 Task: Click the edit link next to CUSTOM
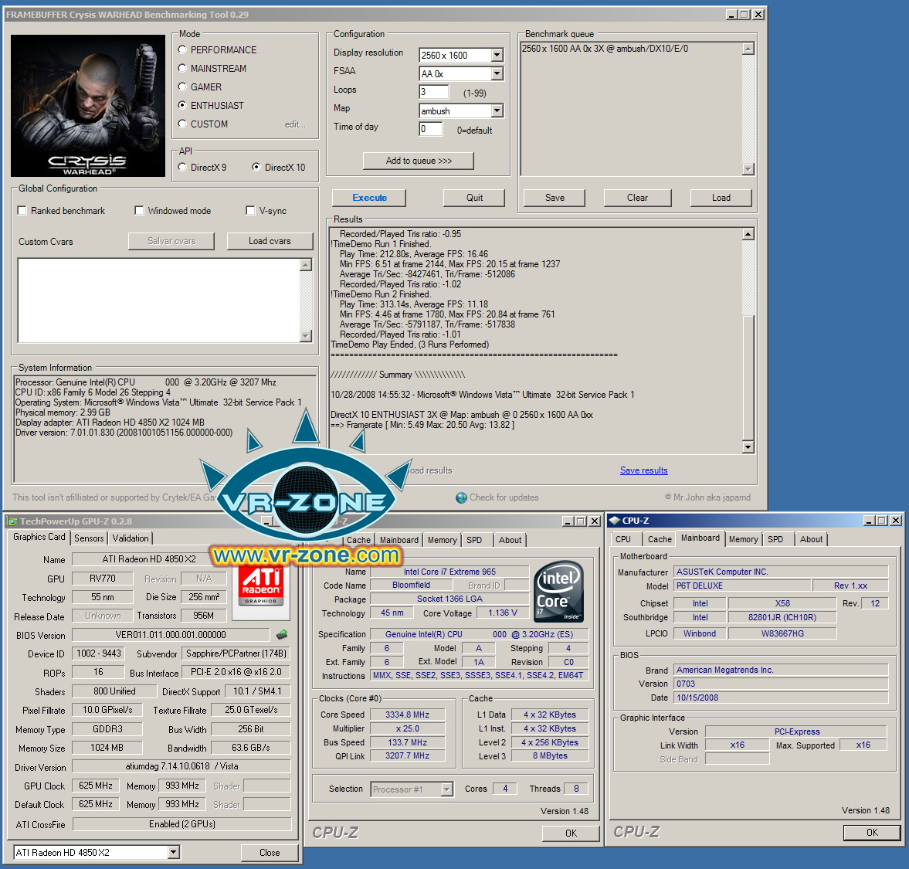(294, 124)
